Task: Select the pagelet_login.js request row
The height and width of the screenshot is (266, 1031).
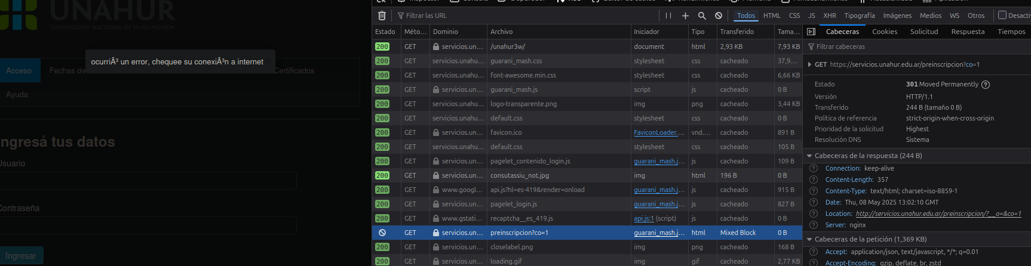Action: pos(588,204)
